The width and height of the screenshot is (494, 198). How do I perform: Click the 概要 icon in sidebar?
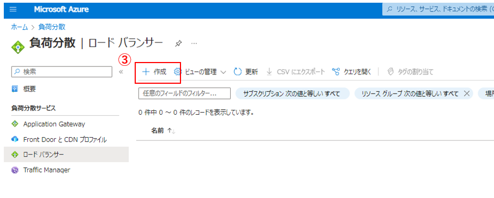(x=15, y=89)
